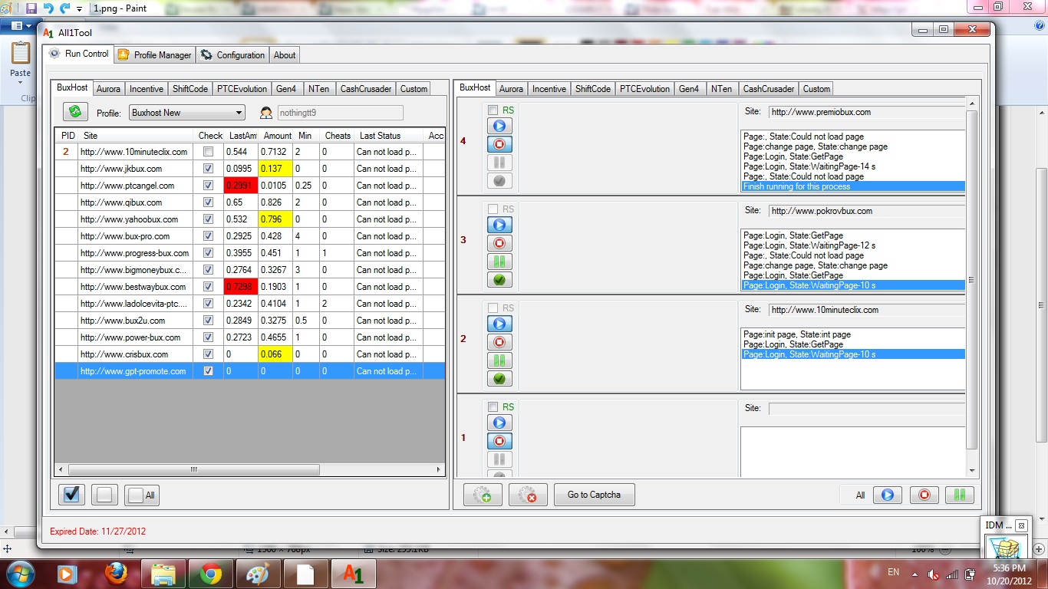The width and height of the screenshot is (1048, 589).
Task: Start process 3 with its play button
Action: 499,225
